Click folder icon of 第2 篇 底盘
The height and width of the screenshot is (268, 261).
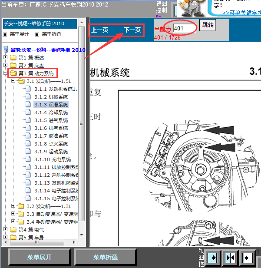point(13,65)
